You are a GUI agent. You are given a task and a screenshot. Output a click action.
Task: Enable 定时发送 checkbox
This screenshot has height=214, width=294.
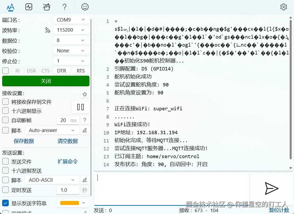5,190
